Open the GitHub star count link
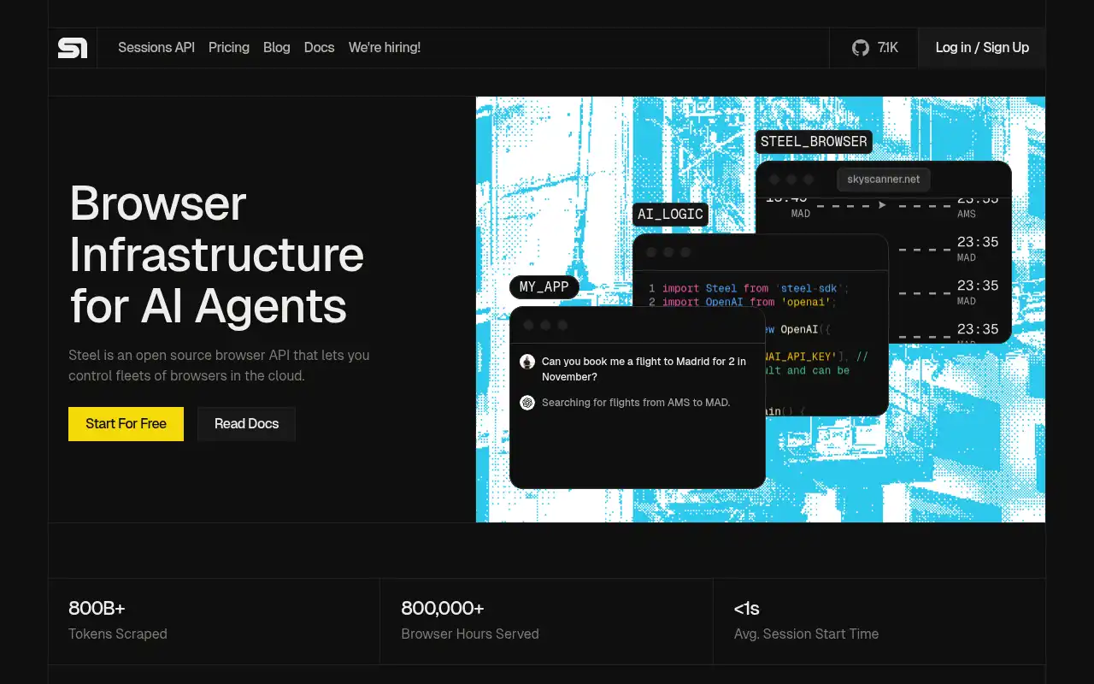The height and width of the screenshot is (684, 1094). [x=874, y=48]
